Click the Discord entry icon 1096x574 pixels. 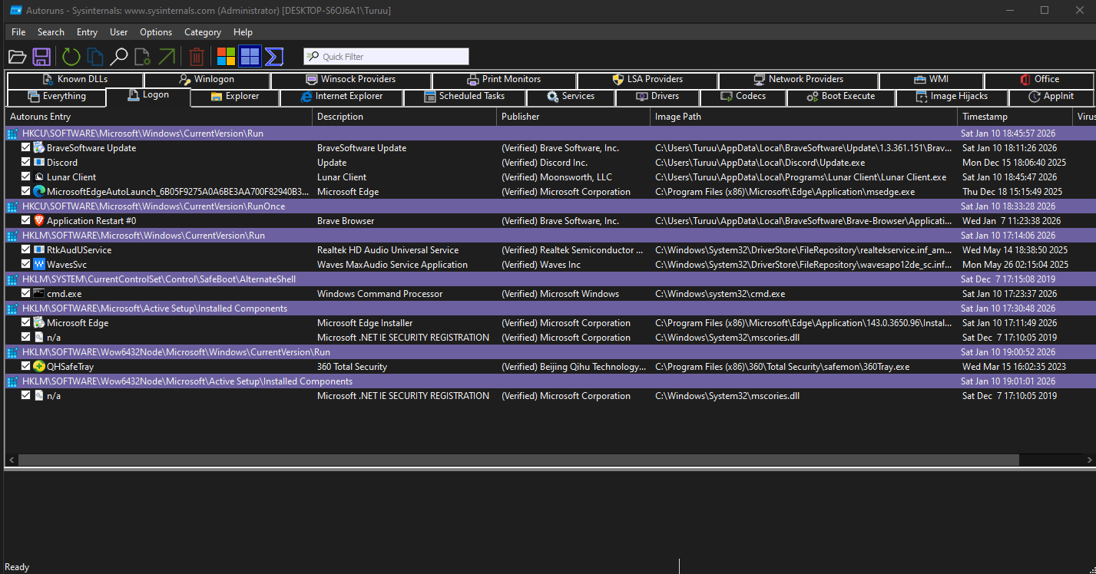click(x=39, y=163)
